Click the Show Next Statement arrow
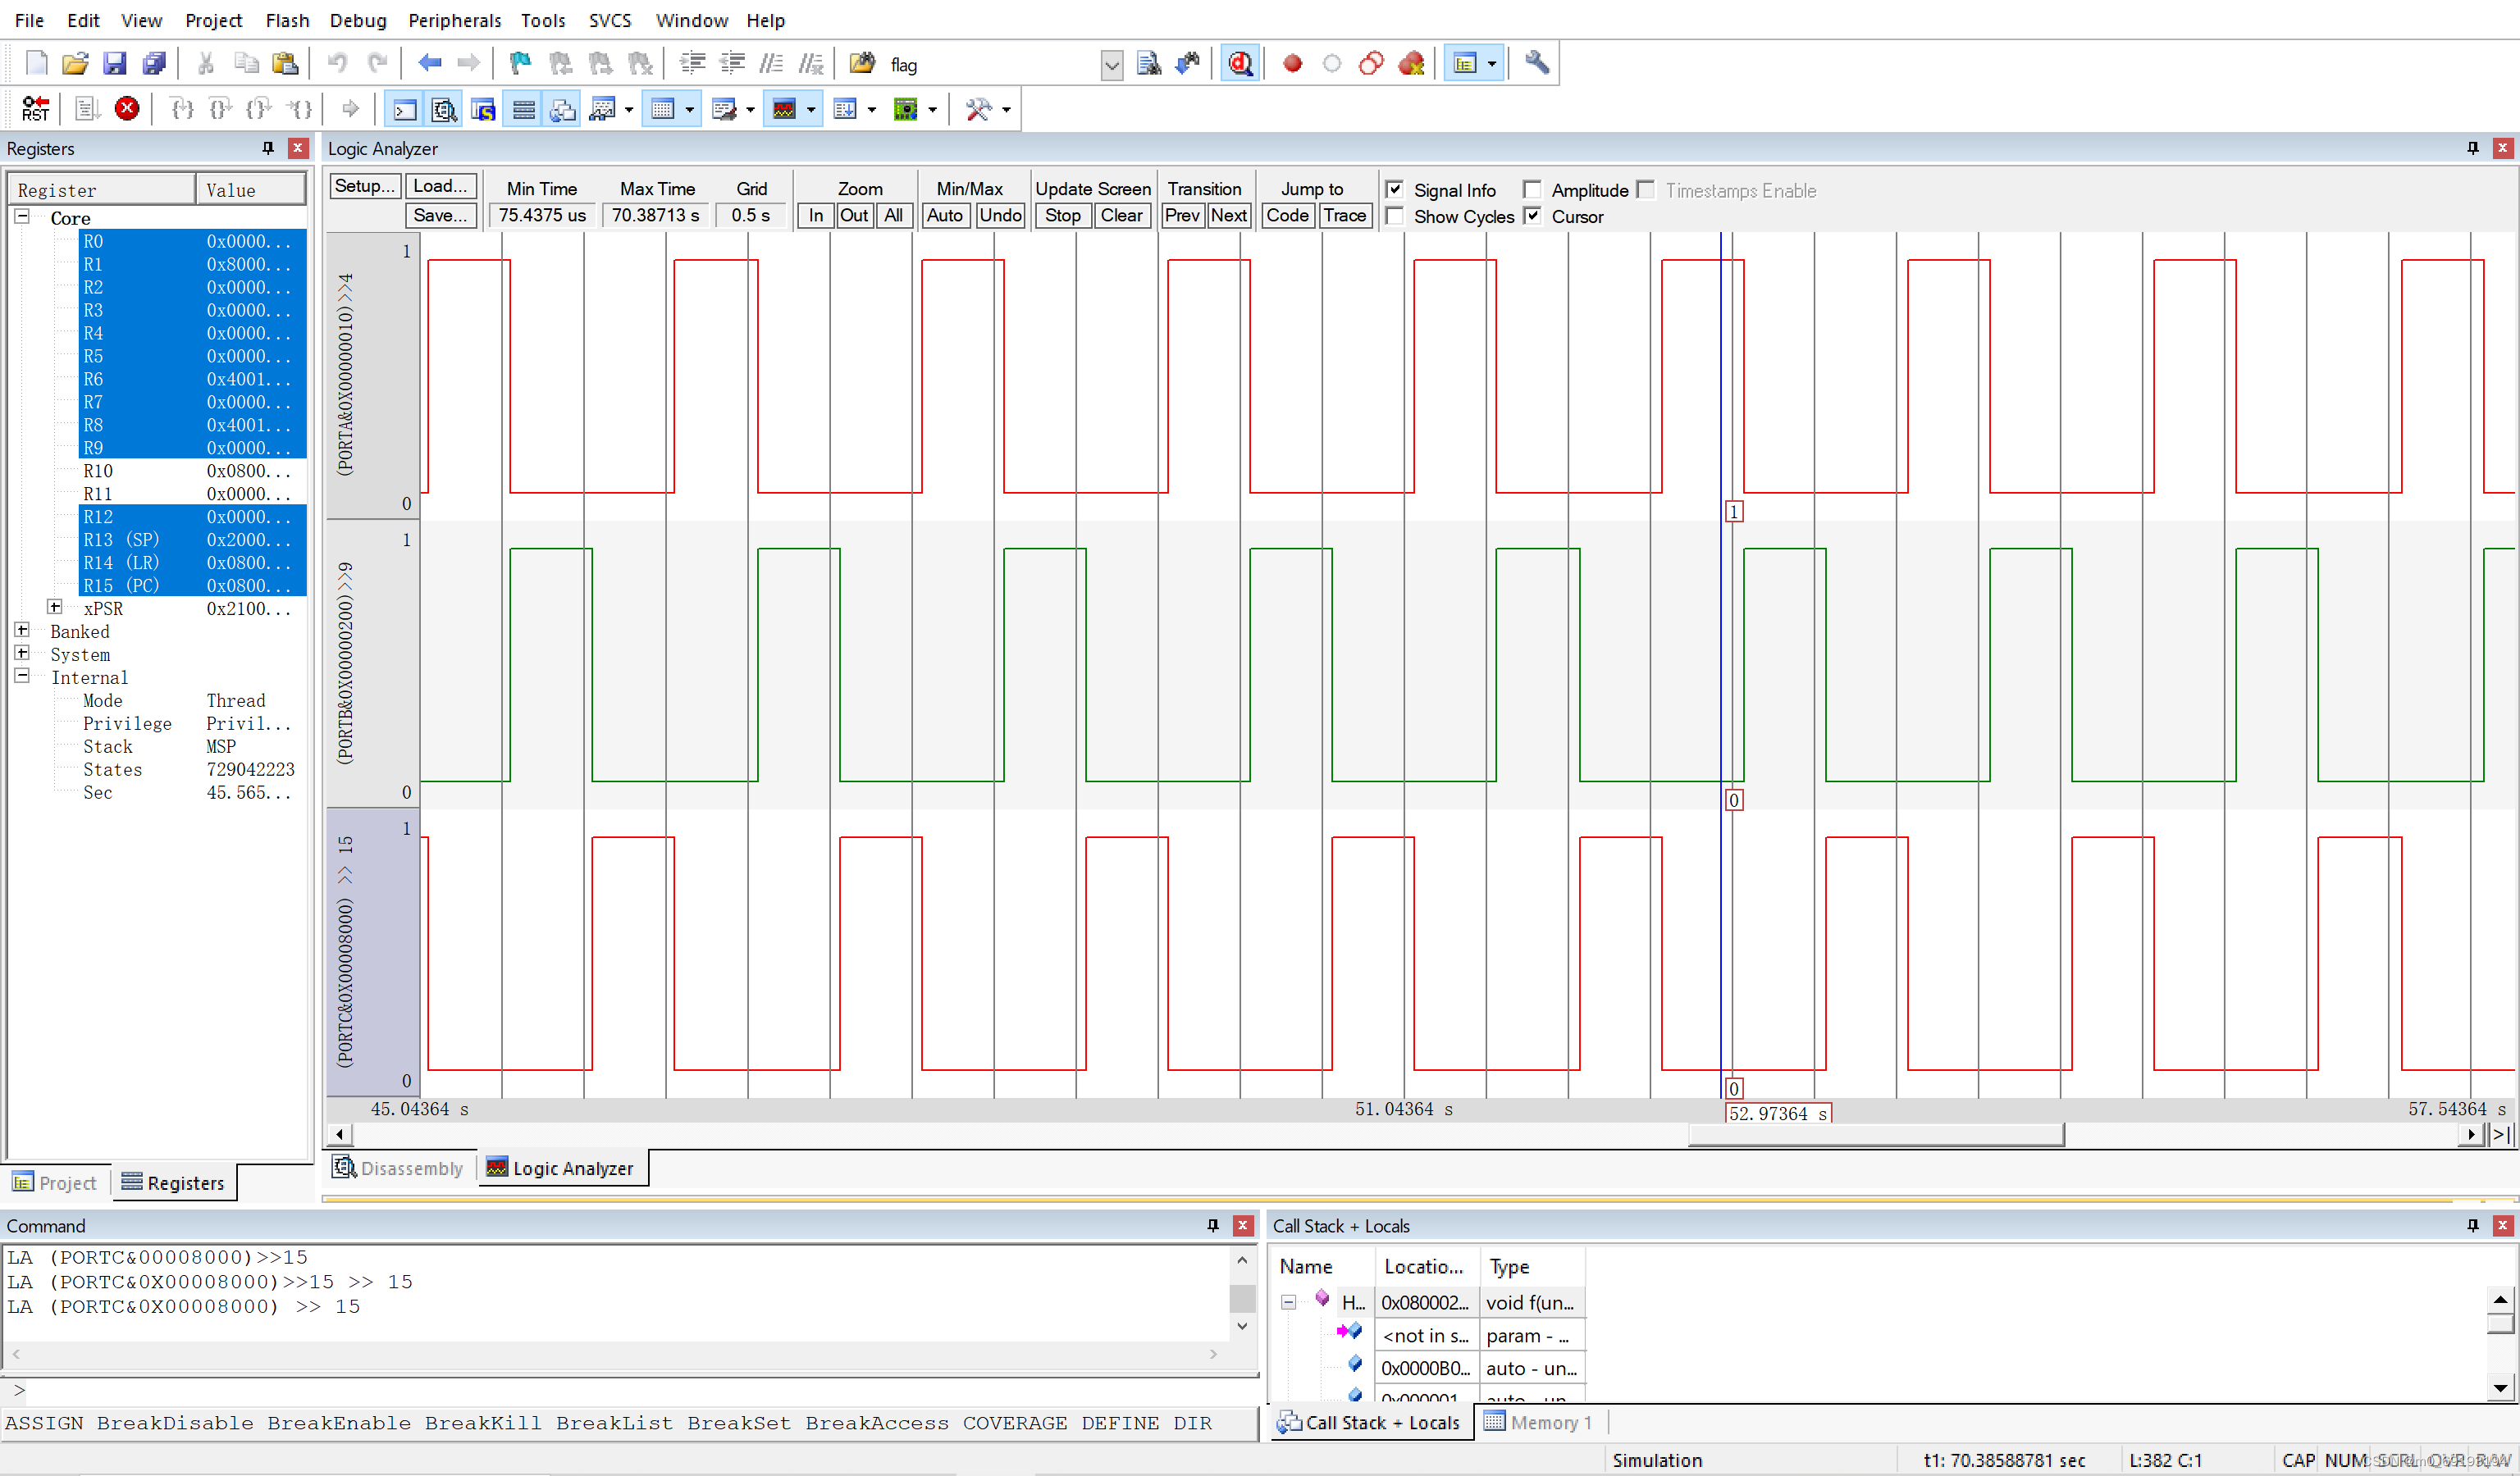Viewport: 2520px width, 1476px height. pos(350,109)
